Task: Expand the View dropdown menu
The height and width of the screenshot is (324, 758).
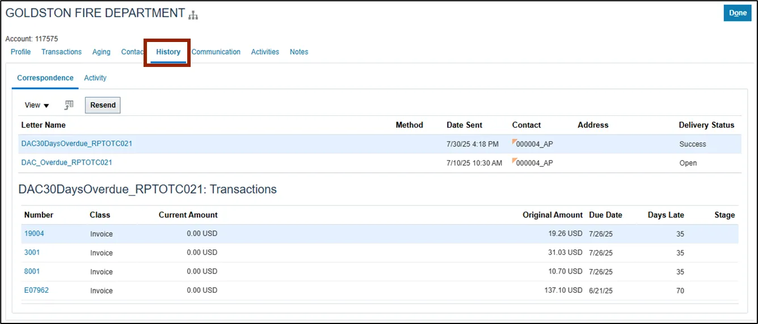Action: click(37, 105)
